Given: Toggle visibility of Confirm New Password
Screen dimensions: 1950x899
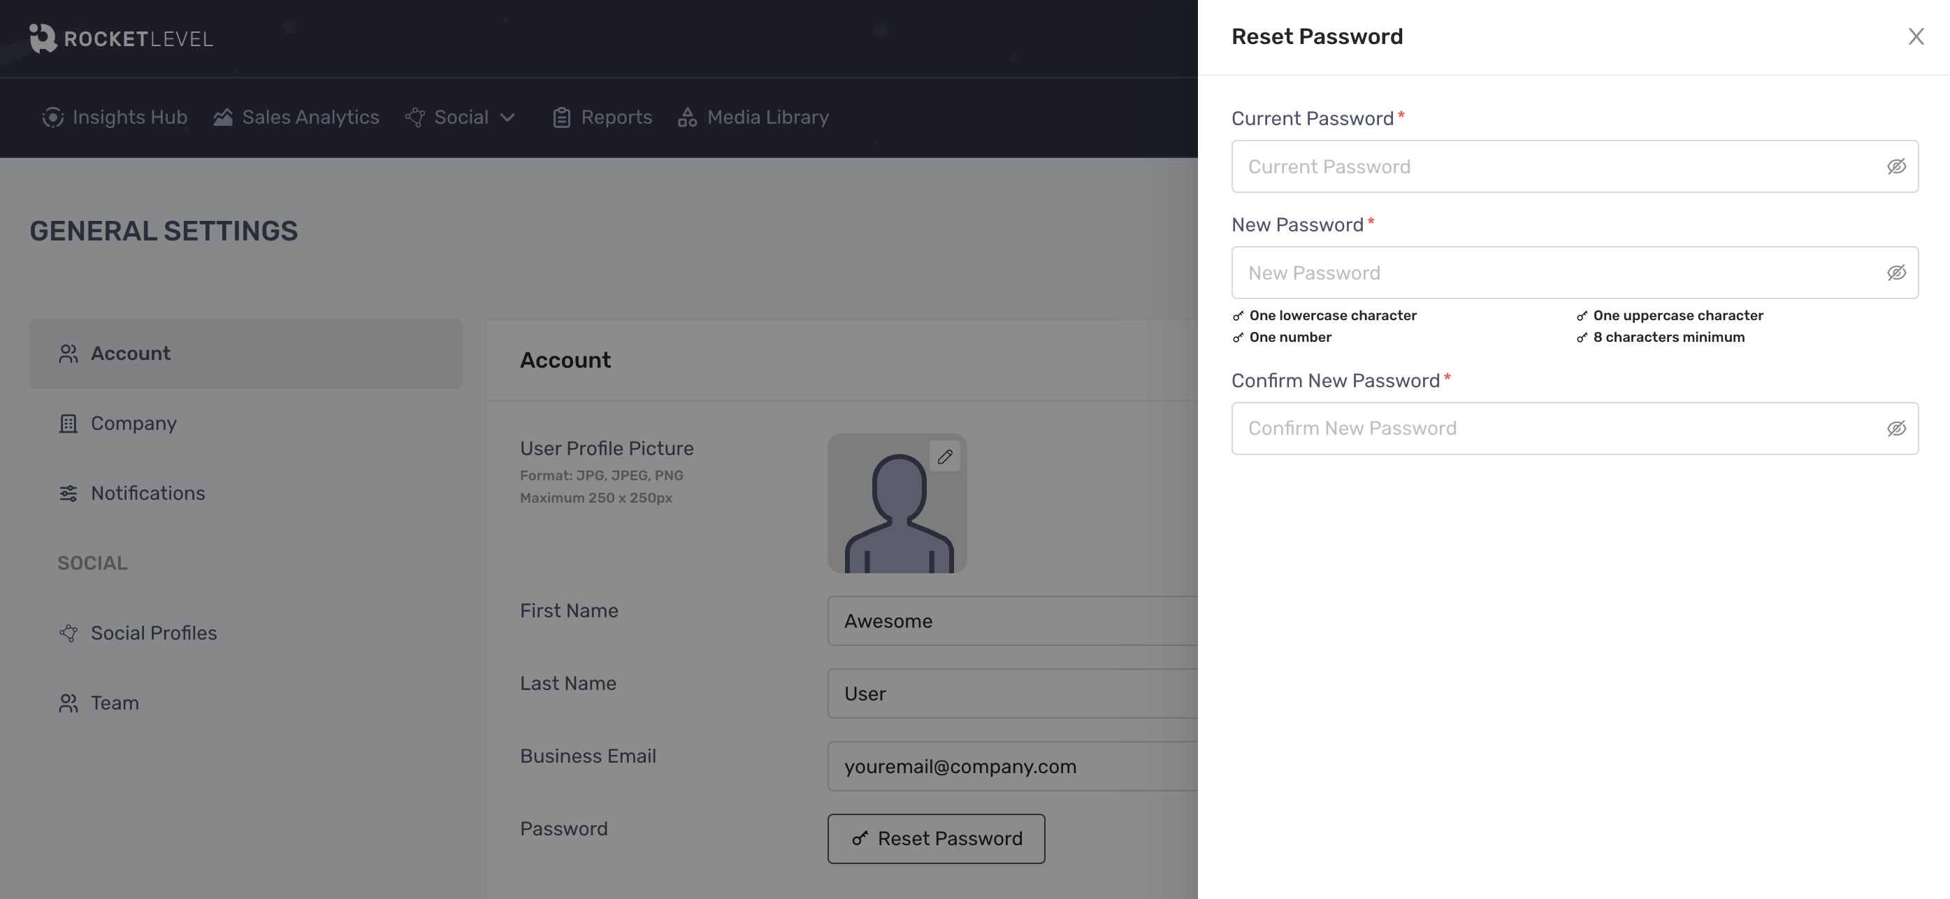Looking at the screenshot, I should coord(1896,429).
